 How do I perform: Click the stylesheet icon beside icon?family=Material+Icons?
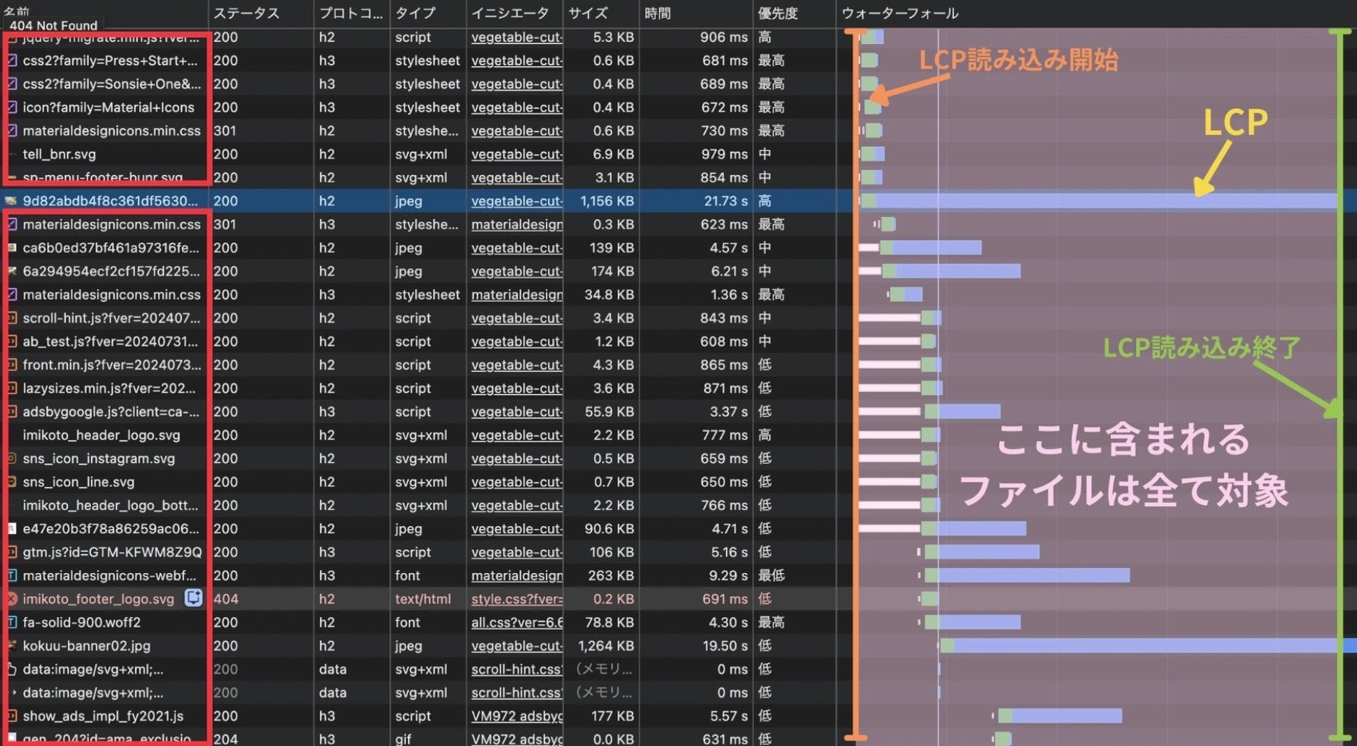point(12,108)
